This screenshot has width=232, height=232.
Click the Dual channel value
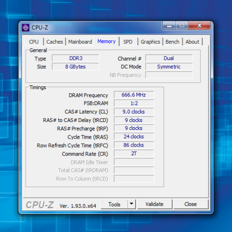pyautogui.click(x=169, y=58)
